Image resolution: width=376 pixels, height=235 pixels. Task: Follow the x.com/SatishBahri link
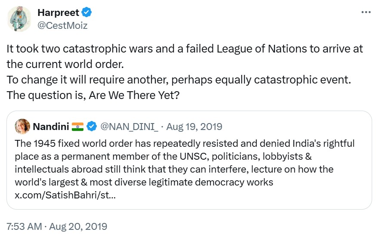tap(65, 195)
